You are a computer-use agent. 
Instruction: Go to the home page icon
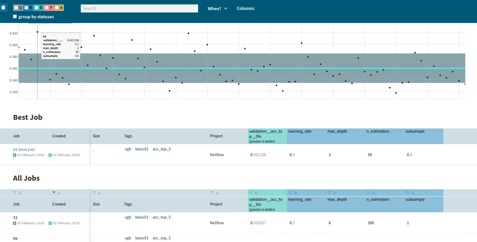3,8
